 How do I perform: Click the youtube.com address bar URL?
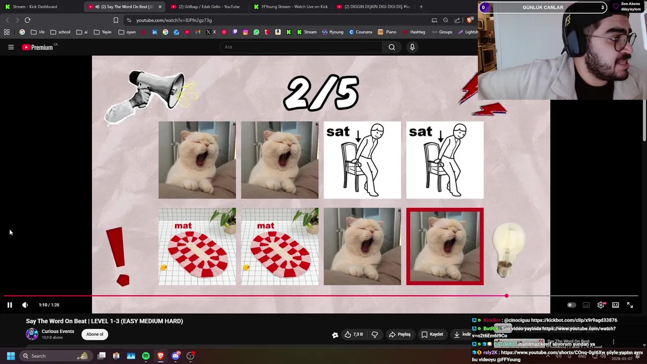point(174,20)
